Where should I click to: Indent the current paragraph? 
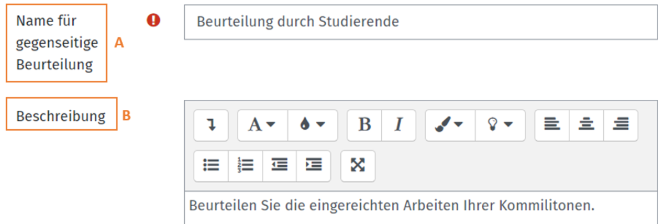coord(313,165)
